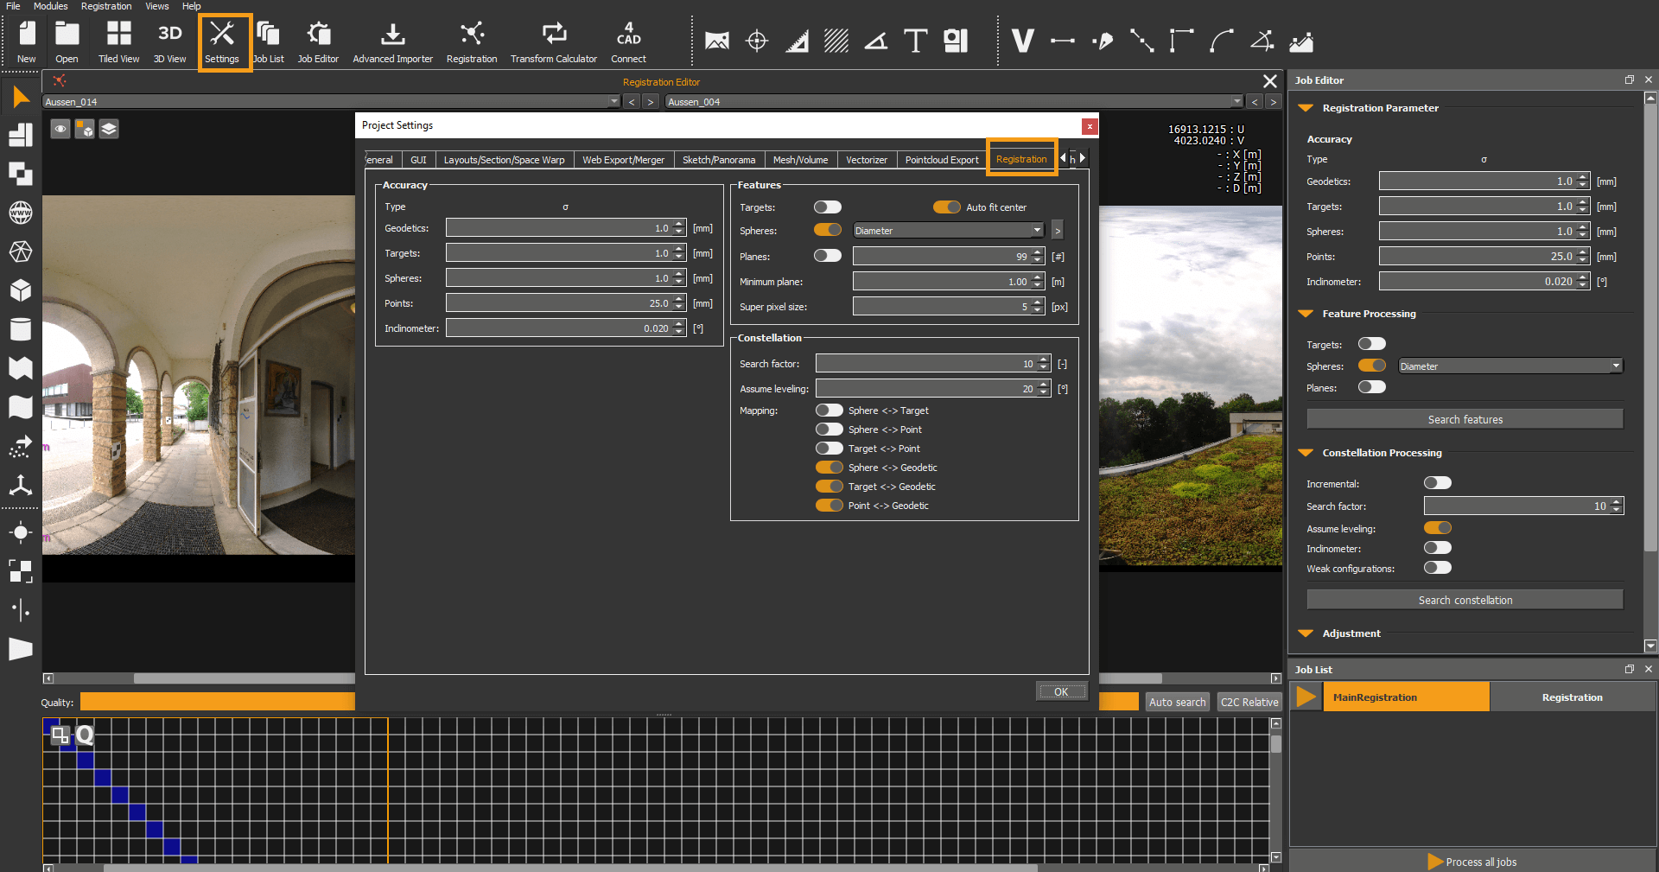Select the Text annotation tool

[916, 41]
